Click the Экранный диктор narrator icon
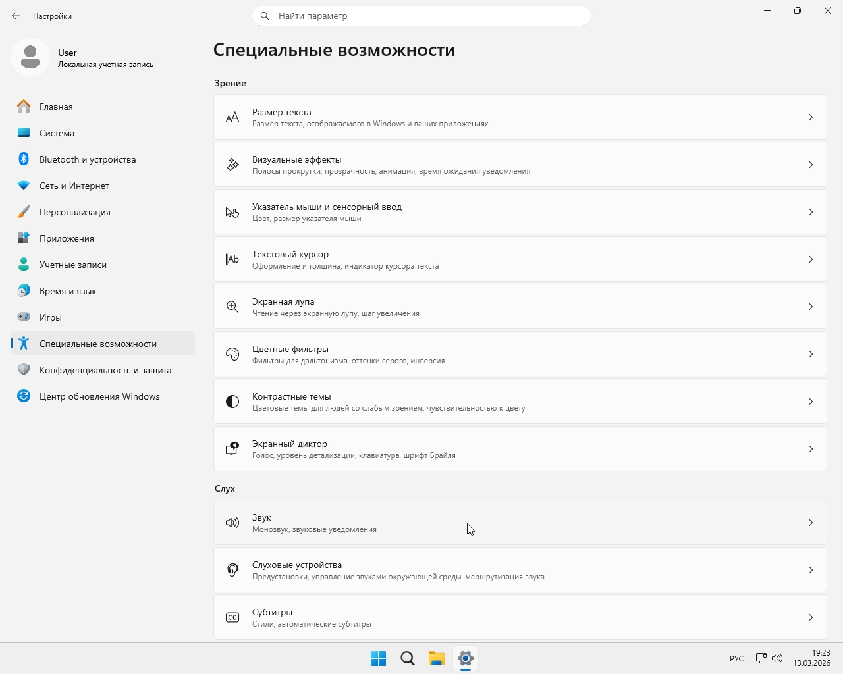Screen dimensions: 843x674 [x=232, y=449]
